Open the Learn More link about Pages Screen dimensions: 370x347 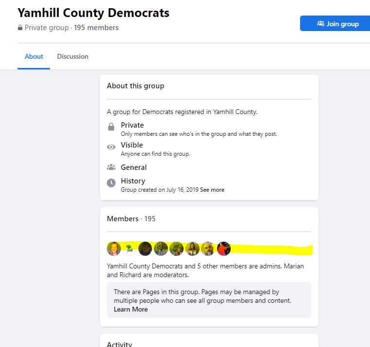[x=131, y=309]
